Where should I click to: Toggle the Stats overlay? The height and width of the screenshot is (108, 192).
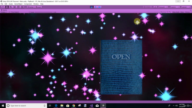coord(182,12)
